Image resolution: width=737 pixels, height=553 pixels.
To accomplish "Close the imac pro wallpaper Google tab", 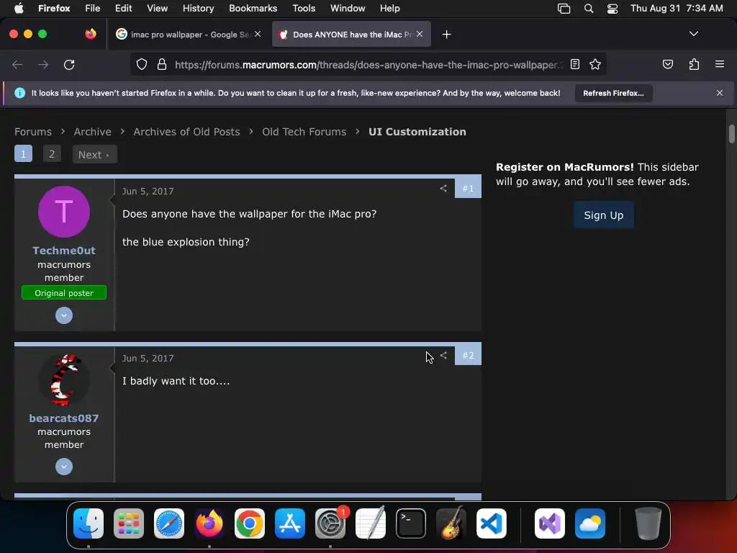I will pyautogui.click(x=258, y=34).
